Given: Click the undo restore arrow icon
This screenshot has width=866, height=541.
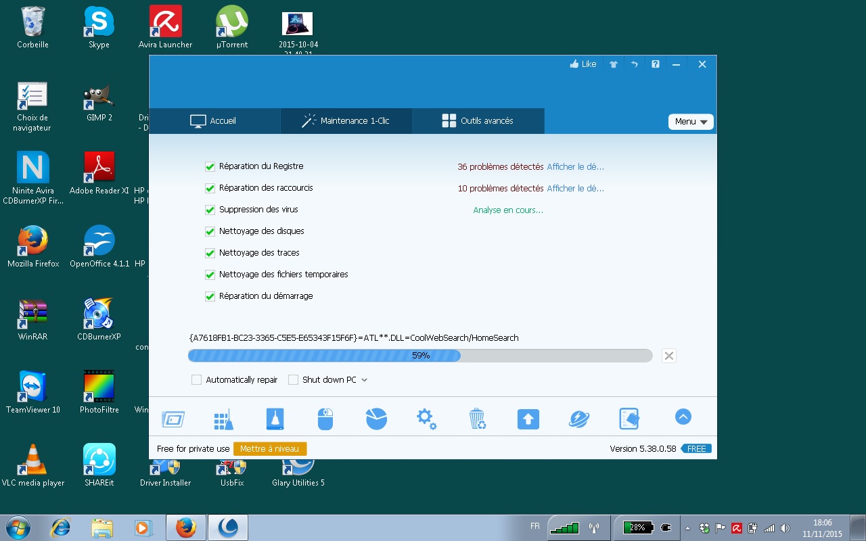Looking at the screenshot, I should pyautogui.click(x=634, y=64).
